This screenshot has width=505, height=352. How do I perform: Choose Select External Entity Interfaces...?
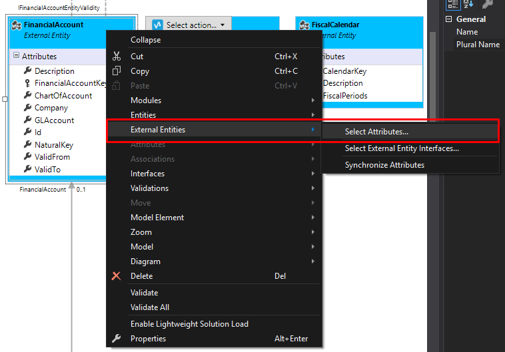[x=410, y=148]
